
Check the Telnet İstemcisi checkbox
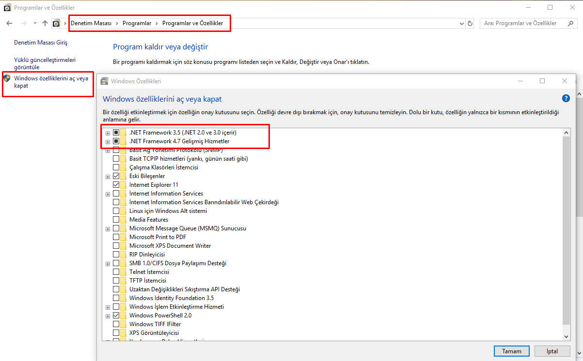click(x=116, y=271)
